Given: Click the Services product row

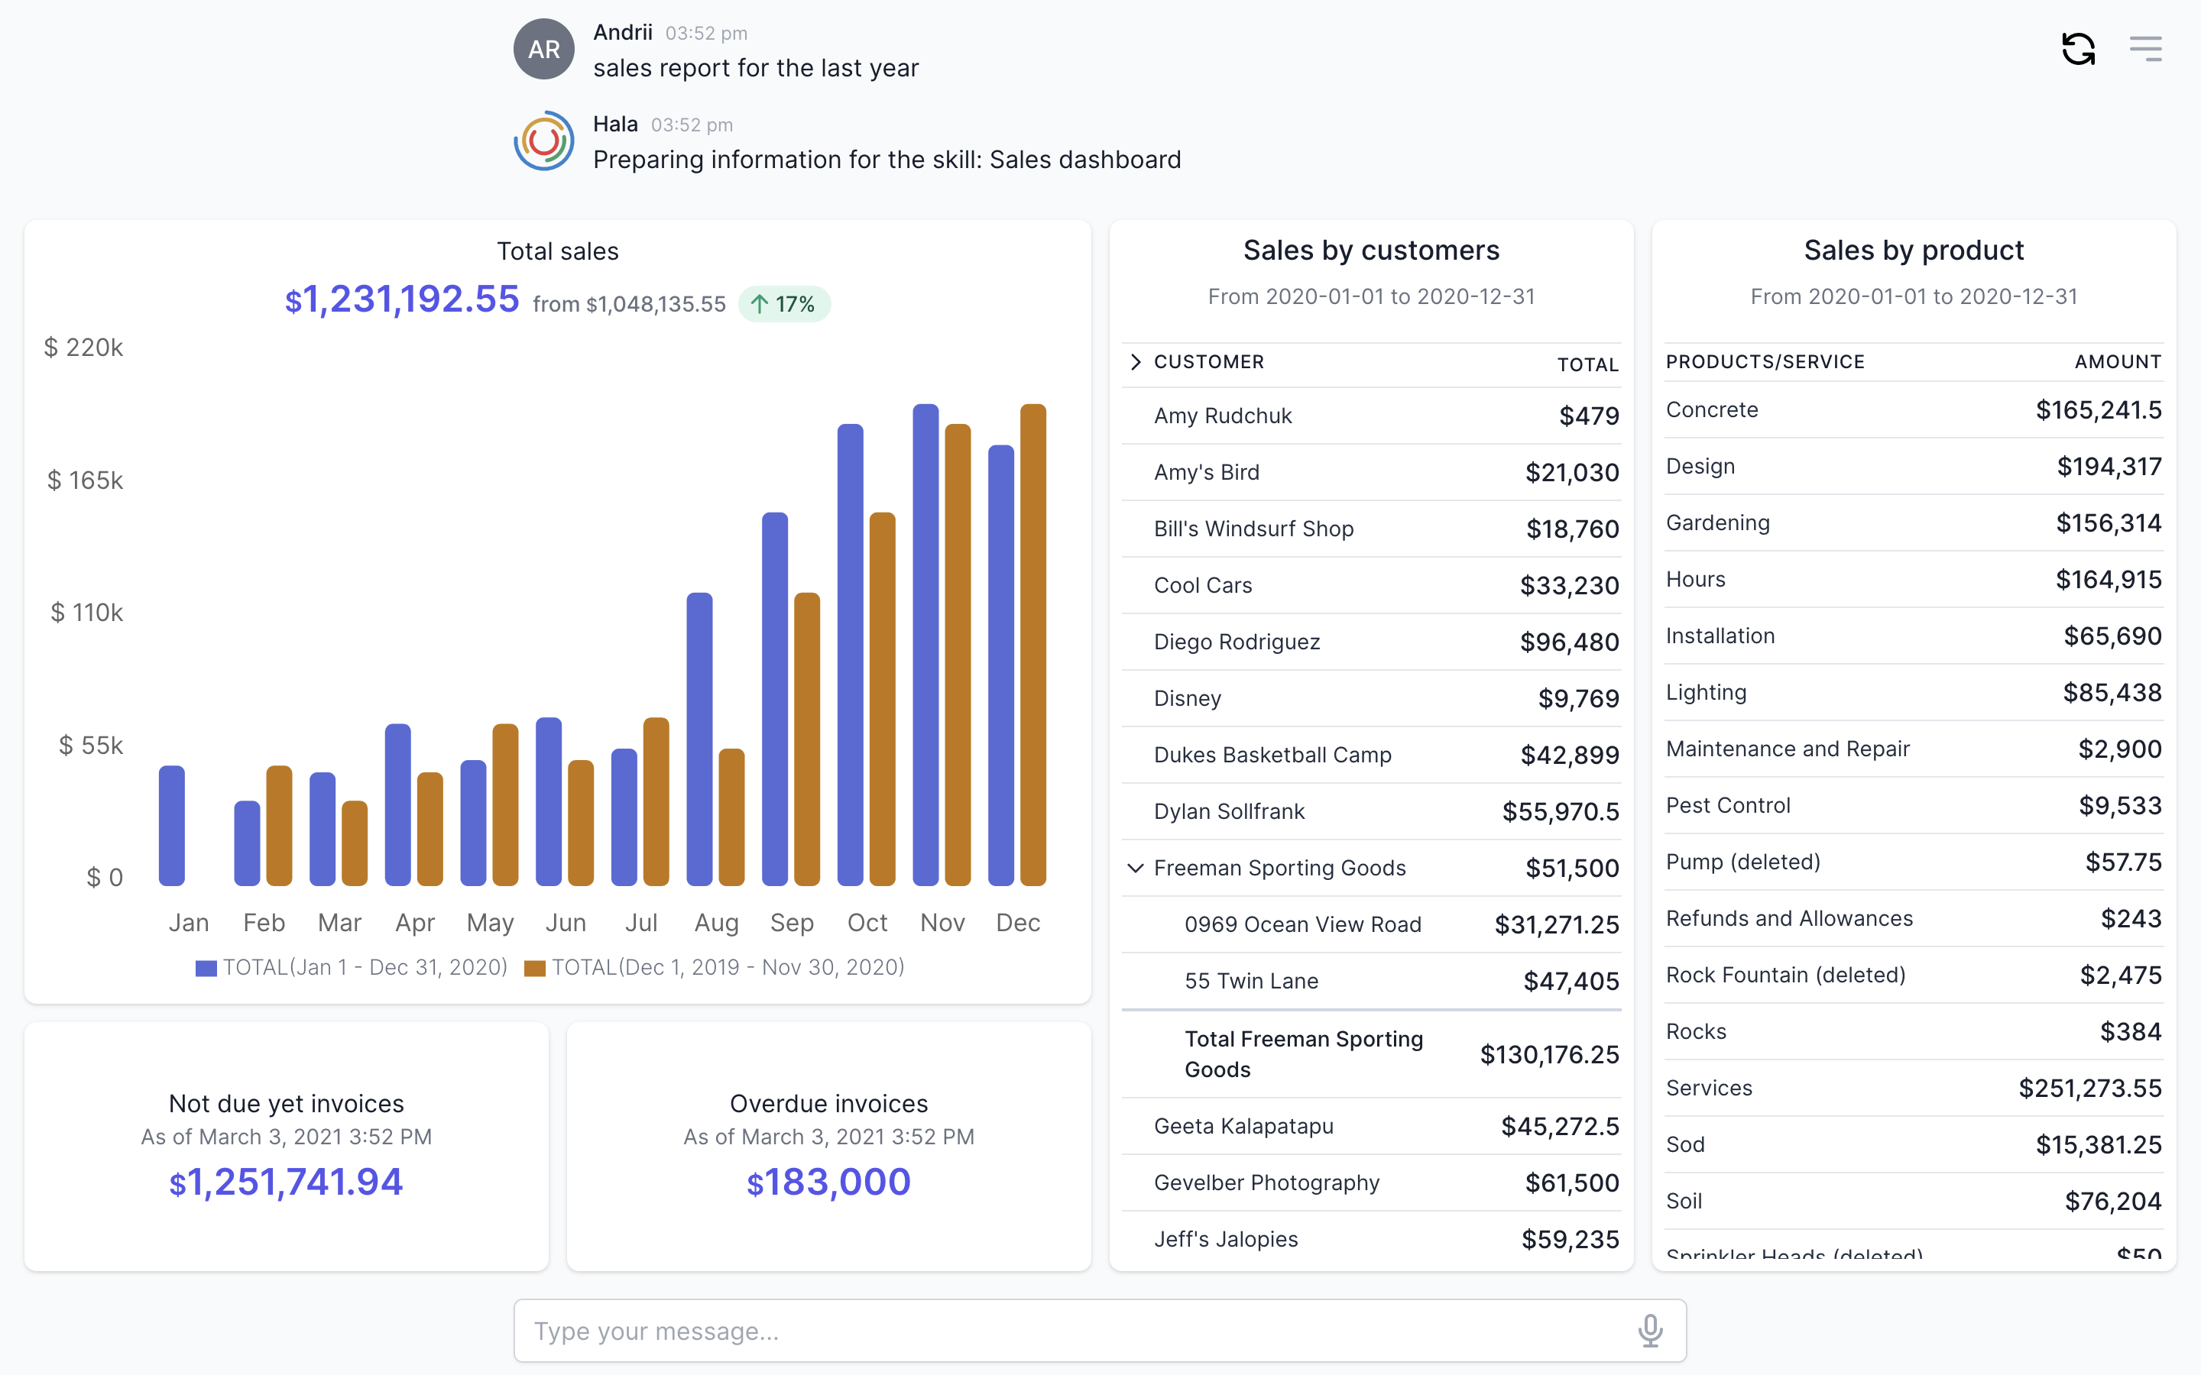Looking at the screenshot, I should 1914,1088.
